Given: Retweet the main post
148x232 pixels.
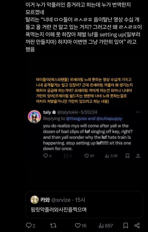Looking at the screenshot, I should click(x=53, y=225).
